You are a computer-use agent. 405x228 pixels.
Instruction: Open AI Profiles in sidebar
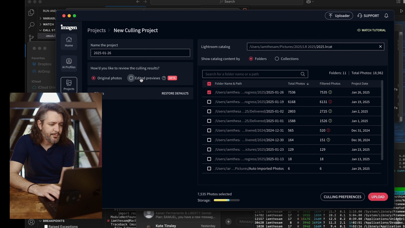click(x=69, y=63)
